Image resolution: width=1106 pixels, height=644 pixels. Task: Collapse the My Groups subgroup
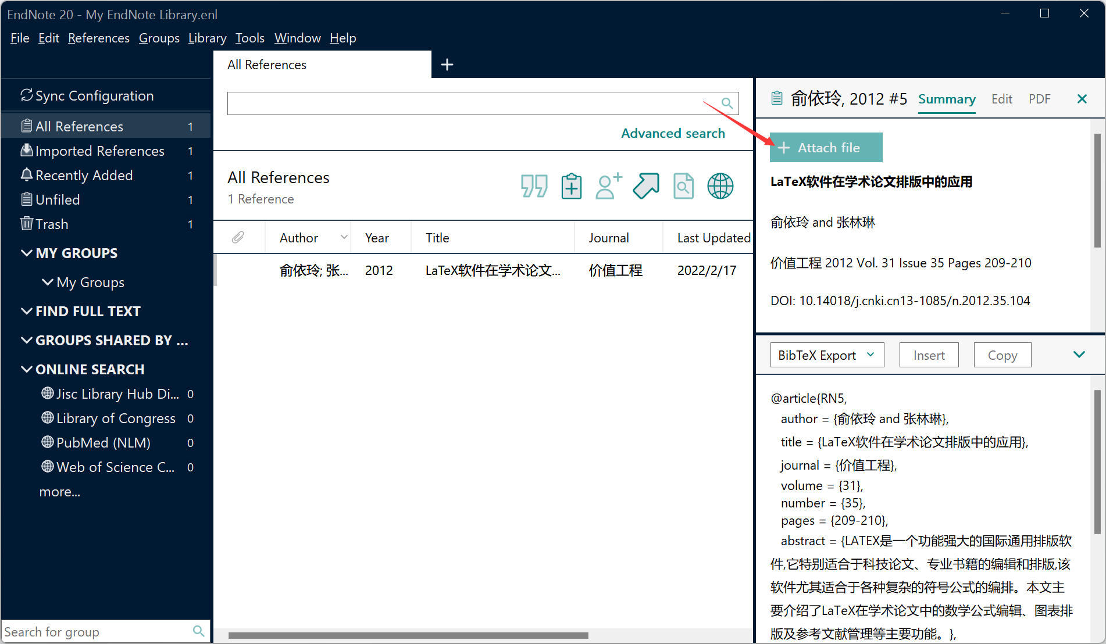point(48,282)
